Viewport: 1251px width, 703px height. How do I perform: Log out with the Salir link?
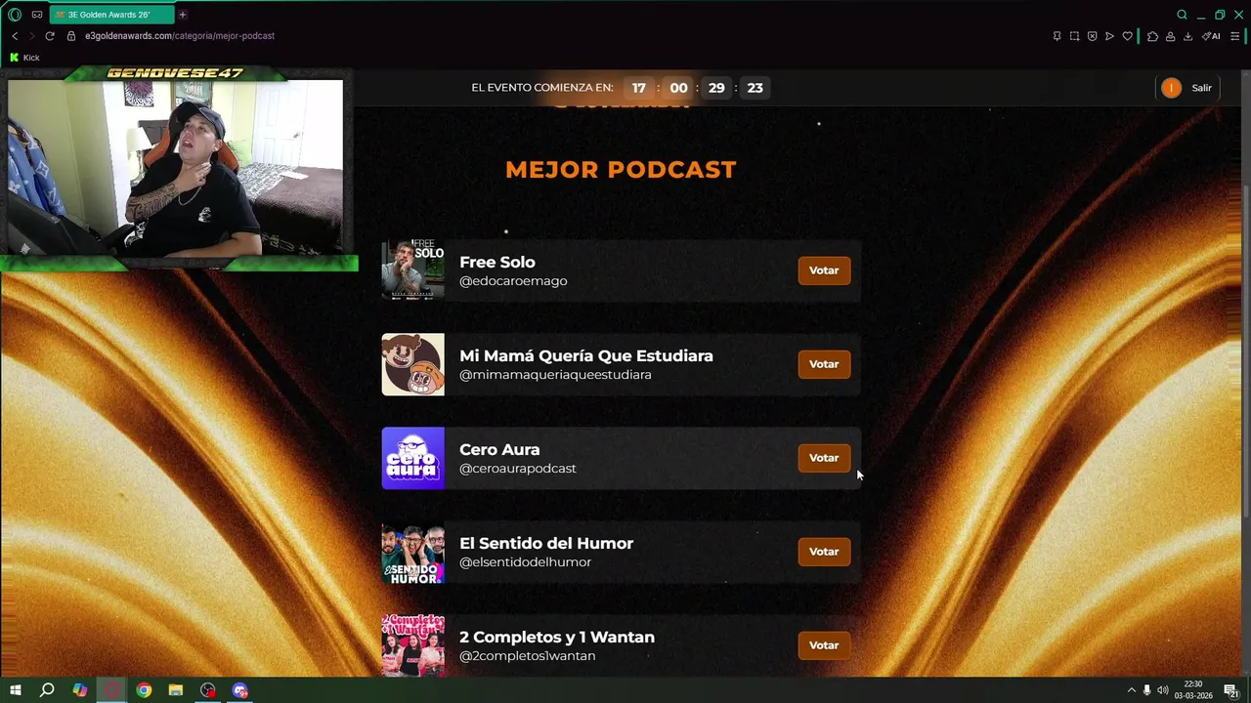tap(1201, 88)
